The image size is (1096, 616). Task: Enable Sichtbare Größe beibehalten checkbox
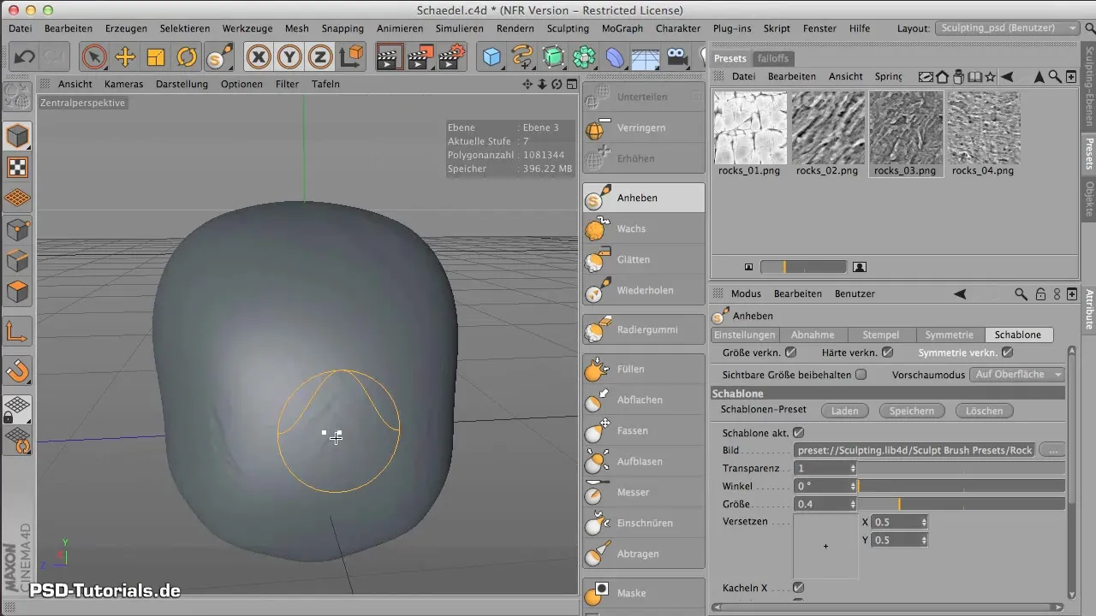pos(861,374)
